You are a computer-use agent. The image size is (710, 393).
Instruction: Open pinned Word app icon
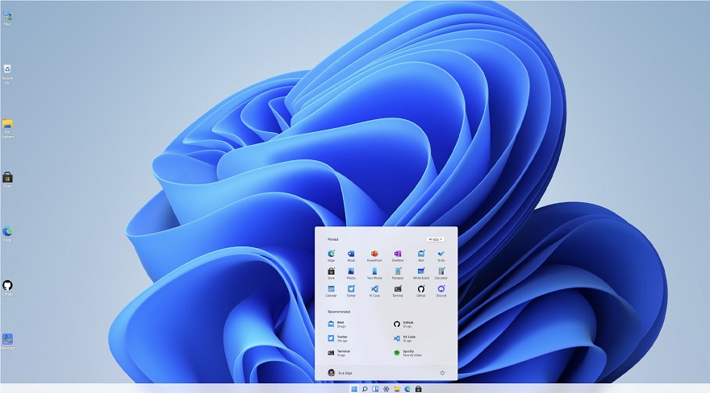pos(351,254)
